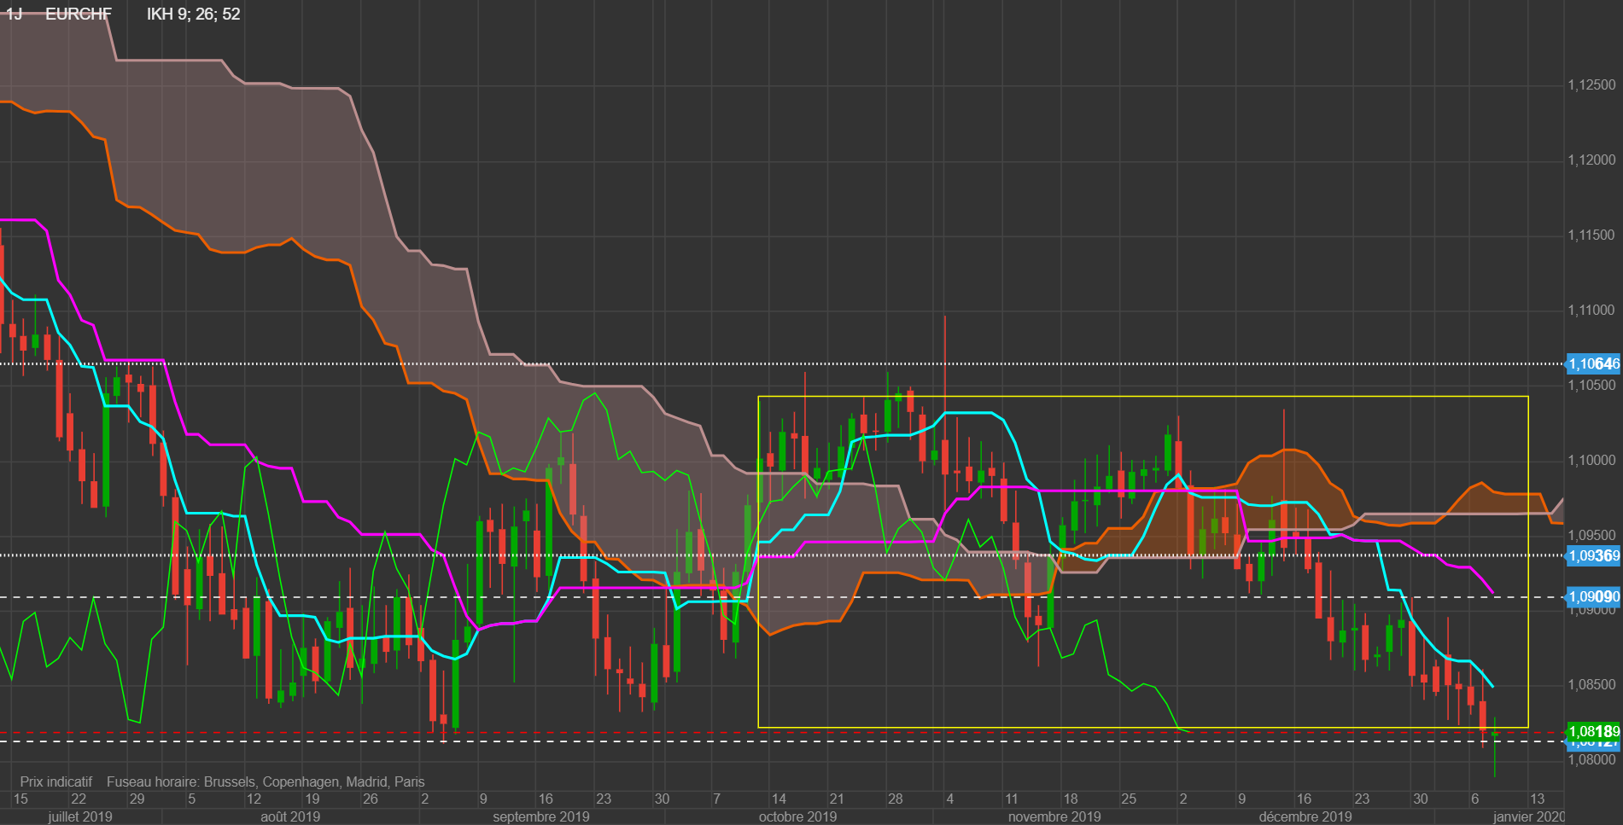Click the septembre 2019 month label
1623x825 pixels.
point(541,816)
